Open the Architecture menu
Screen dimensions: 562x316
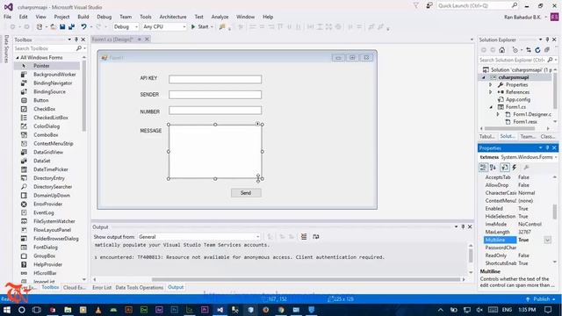(173, 17)
